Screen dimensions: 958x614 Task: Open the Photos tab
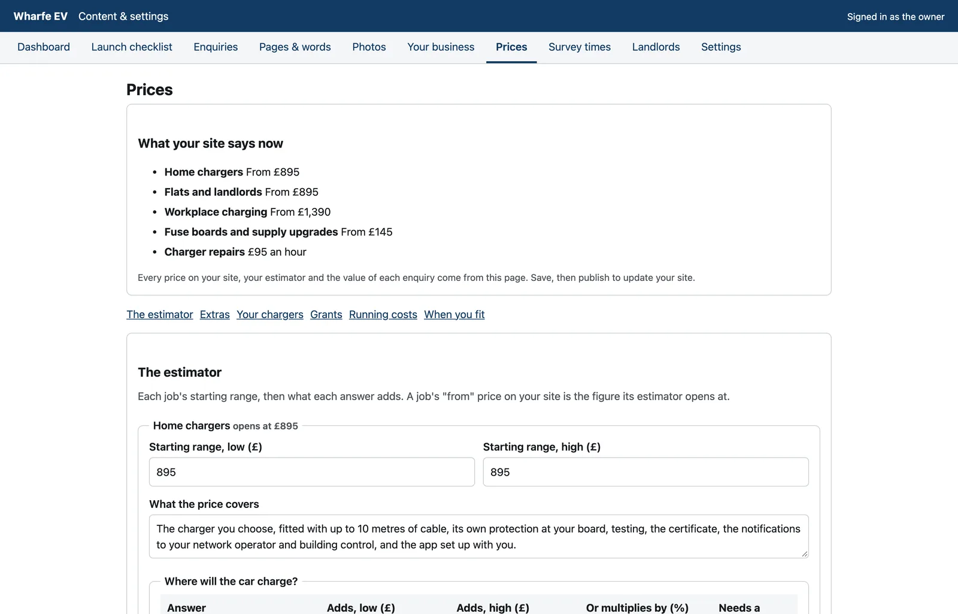(369, 47)
